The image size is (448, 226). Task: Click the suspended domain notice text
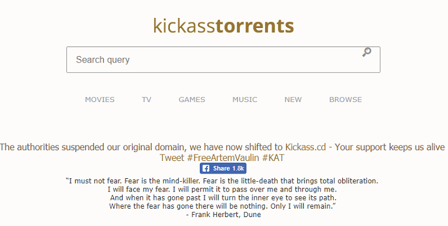click(141, 147)
